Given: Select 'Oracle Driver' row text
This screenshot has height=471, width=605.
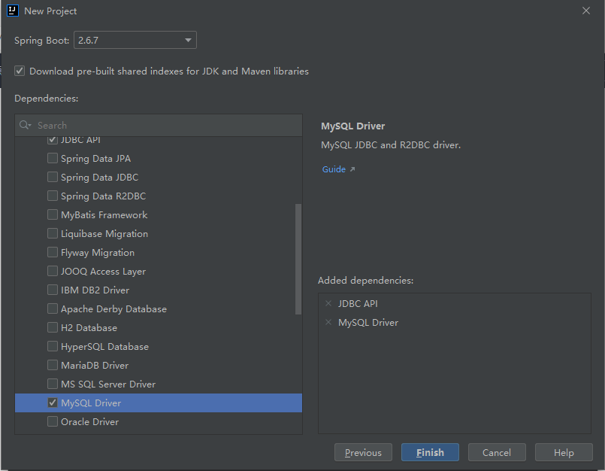Looking at the screenshot, I should point(90,421).
